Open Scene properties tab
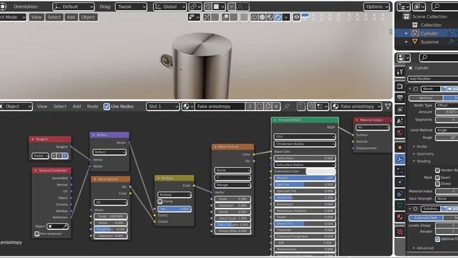This screenshot has height=258, width=458. (x=400, y=121)
